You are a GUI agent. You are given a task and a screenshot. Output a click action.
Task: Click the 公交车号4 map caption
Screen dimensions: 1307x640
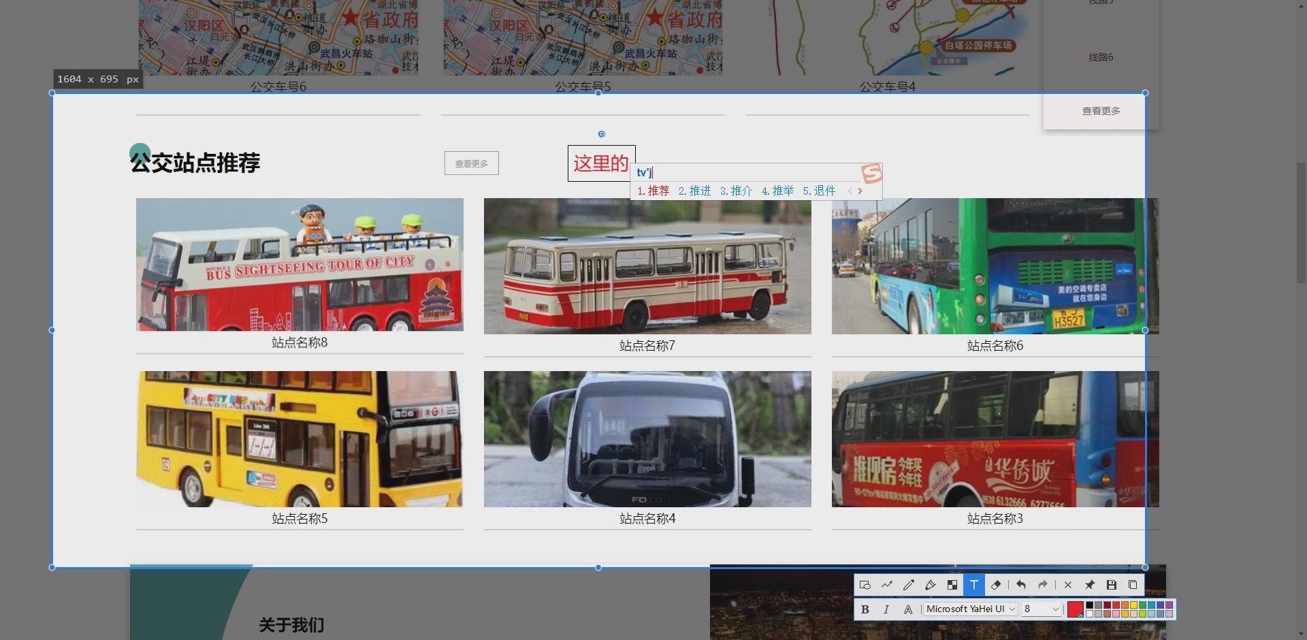[x=888, y=87]
